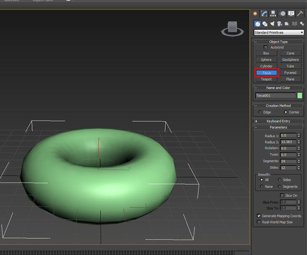Select the Center creation method
Image resolution: width=307 pixels, height=255 pixels.
click(x=286, y=112)
